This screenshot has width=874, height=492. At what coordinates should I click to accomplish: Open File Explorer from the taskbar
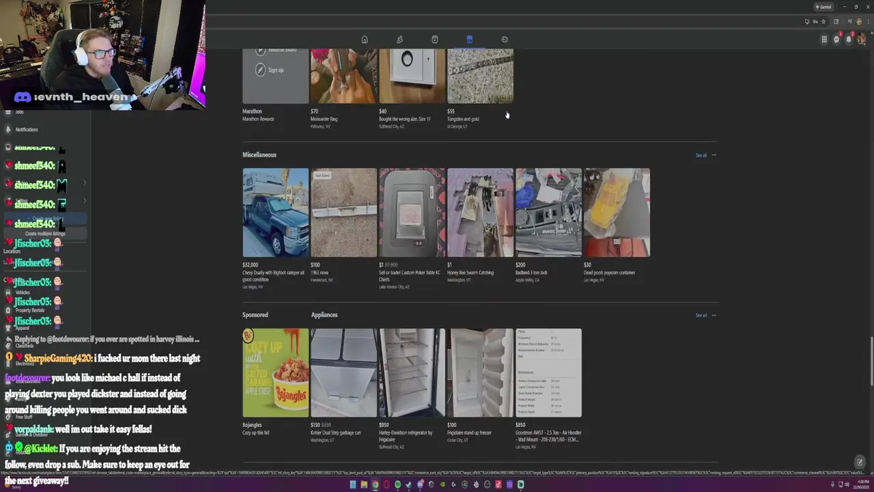click(364, 485)
